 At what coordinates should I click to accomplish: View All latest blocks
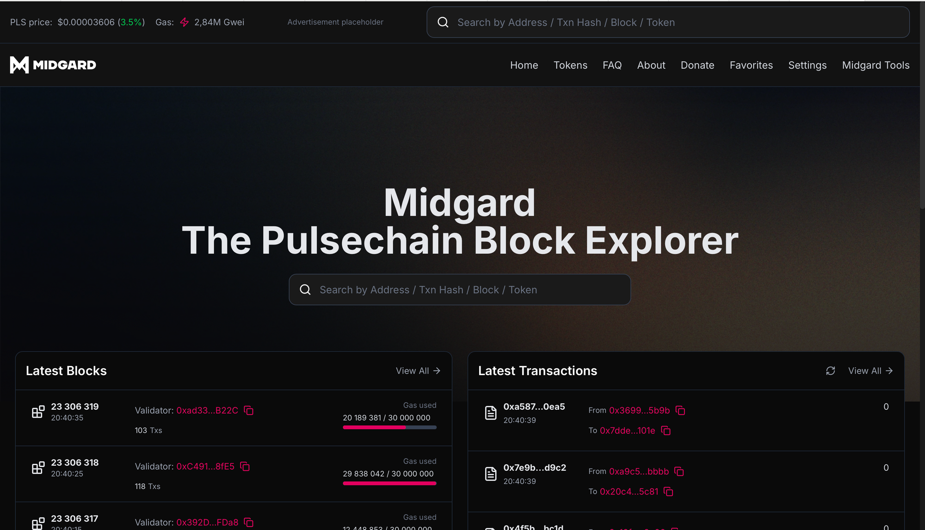[418, 371]
